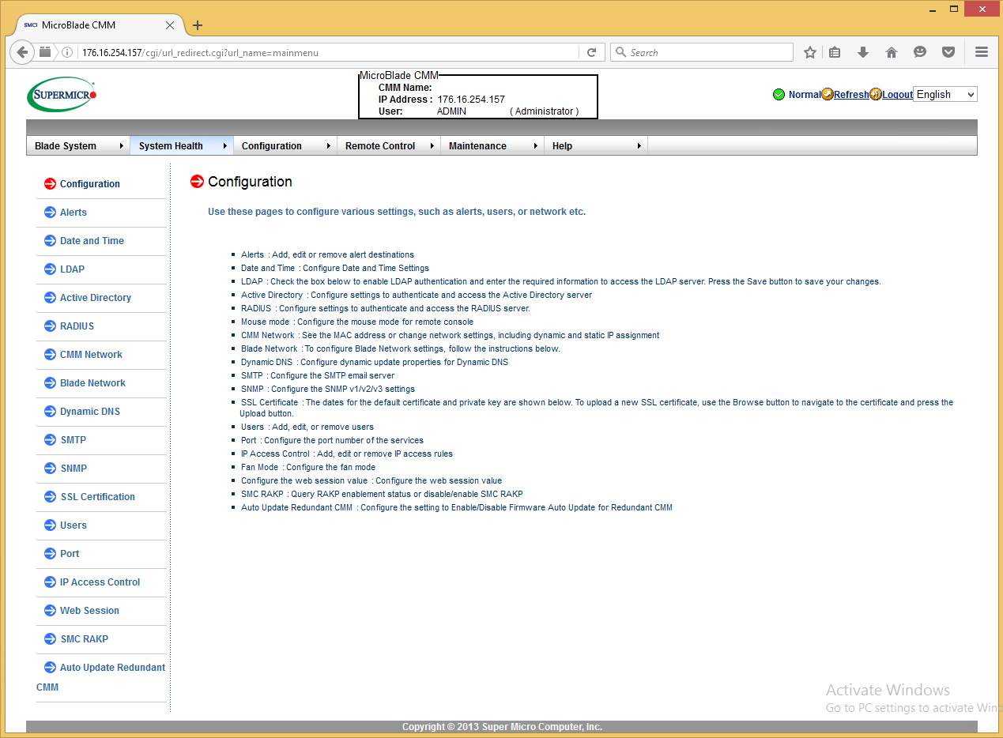
Task: Expand the Configuration menu arrow in navigation bar
Action: [x=328, y=145]
